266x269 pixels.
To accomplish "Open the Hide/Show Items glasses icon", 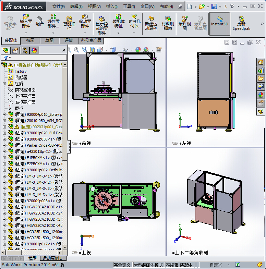I will (125, 50).
